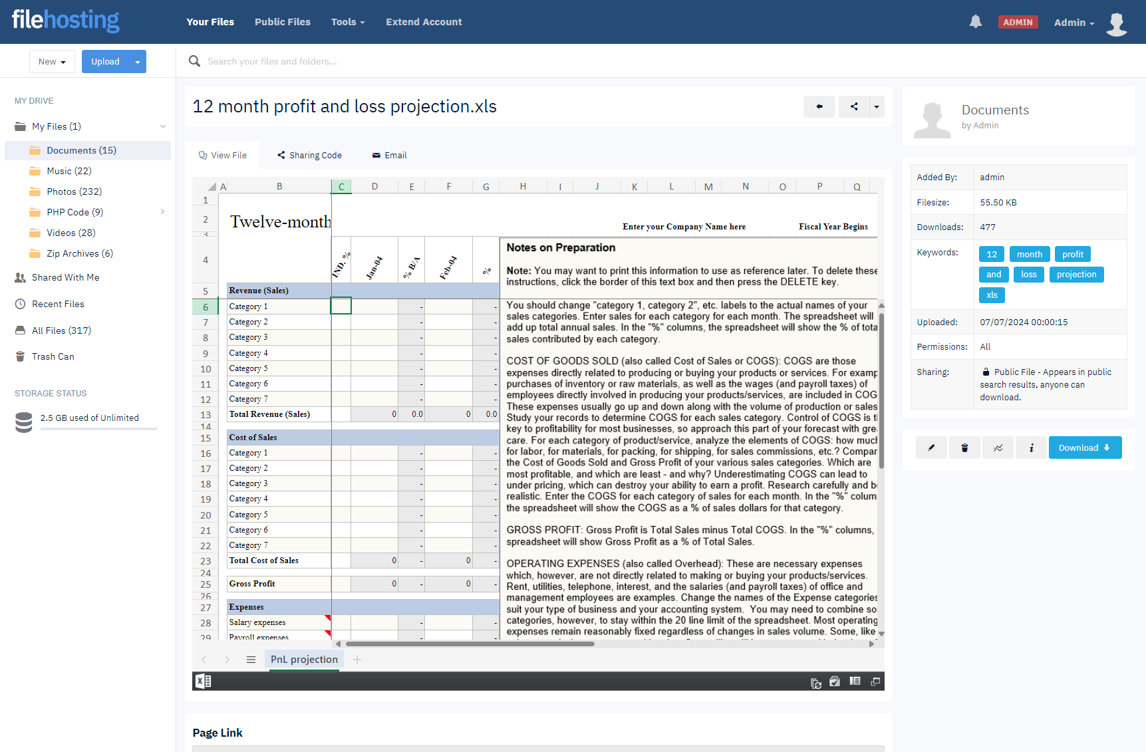Viewport: 1146px width, 752px height.
Task: Add a new sheet with plus icon
Action: 357,660
